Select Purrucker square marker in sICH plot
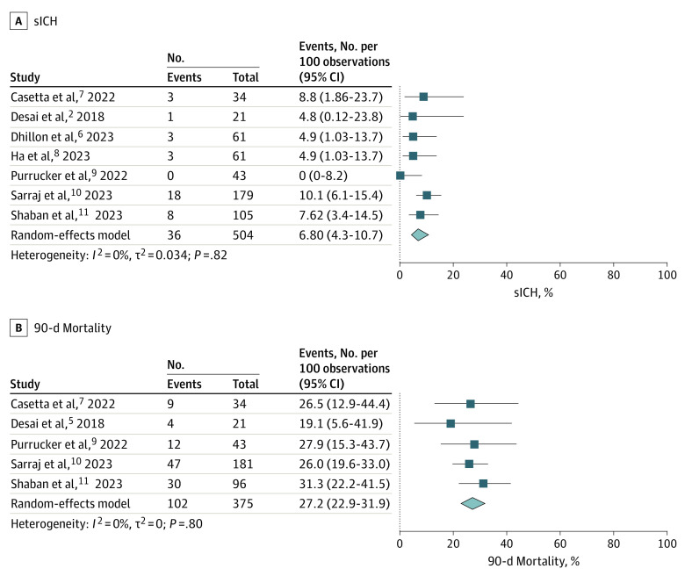Screen dimensions: 685x576 (400, 176)
